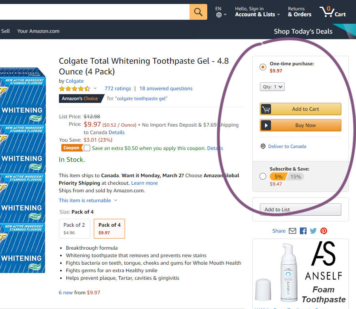This screenshot has width=356, height=309.
Task: Share this product on Pinterest
Action: [324, 231]
